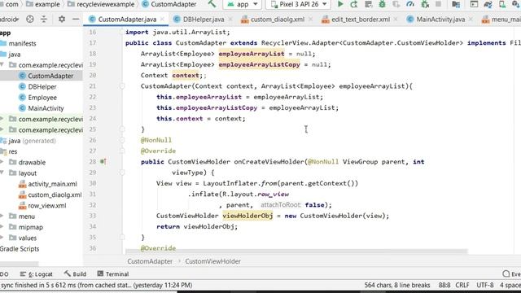Open the SDK Manager icon
This screenshot has height=293, width=521.
pyautogui.click(x=516, y=4)
